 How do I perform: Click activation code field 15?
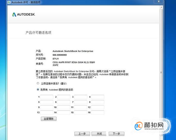pyautogui.click(x=81, y=112)
